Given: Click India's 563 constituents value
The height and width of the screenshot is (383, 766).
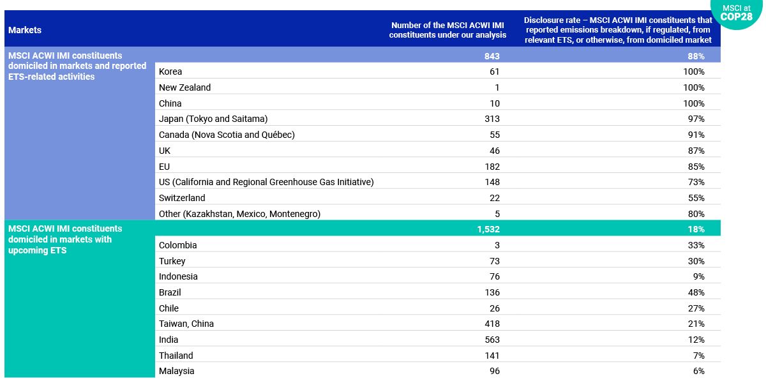Looking at the screenshot, I should pos(492,340).
